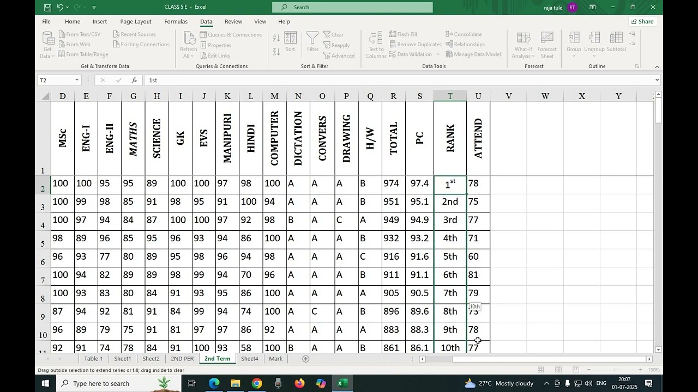Click the Manage Data Model button
The width and height of the screenshot is (698, 392).
[473, 54]
